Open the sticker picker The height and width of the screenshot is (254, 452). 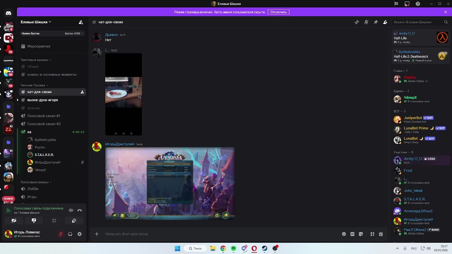(x=361, y=234)
